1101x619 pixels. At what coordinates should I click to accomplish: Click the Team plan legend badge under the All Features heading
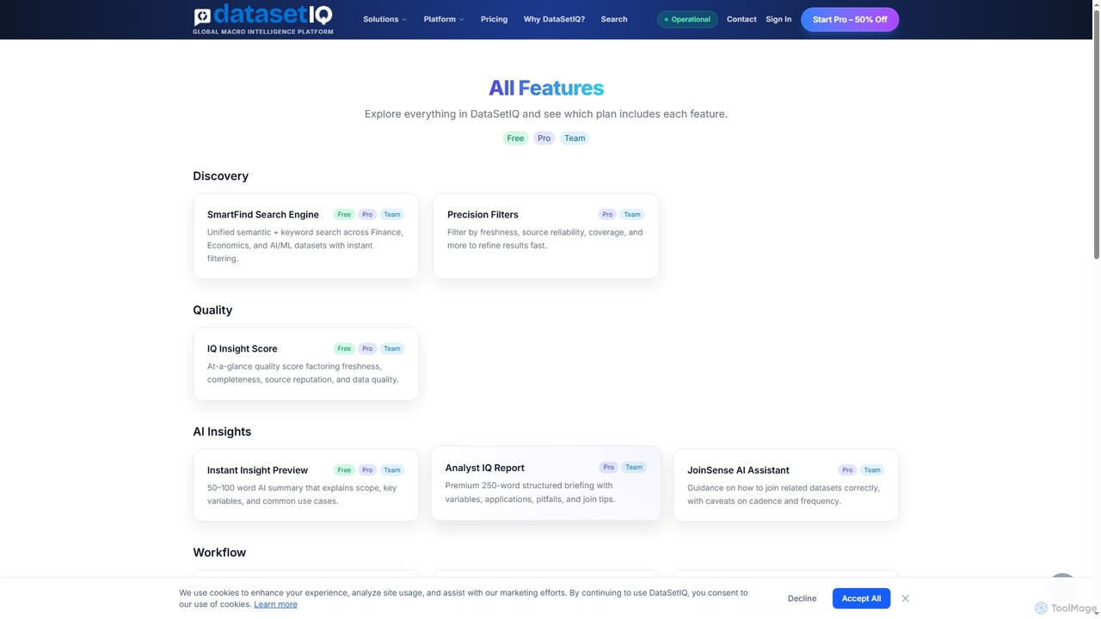[575, 138]
